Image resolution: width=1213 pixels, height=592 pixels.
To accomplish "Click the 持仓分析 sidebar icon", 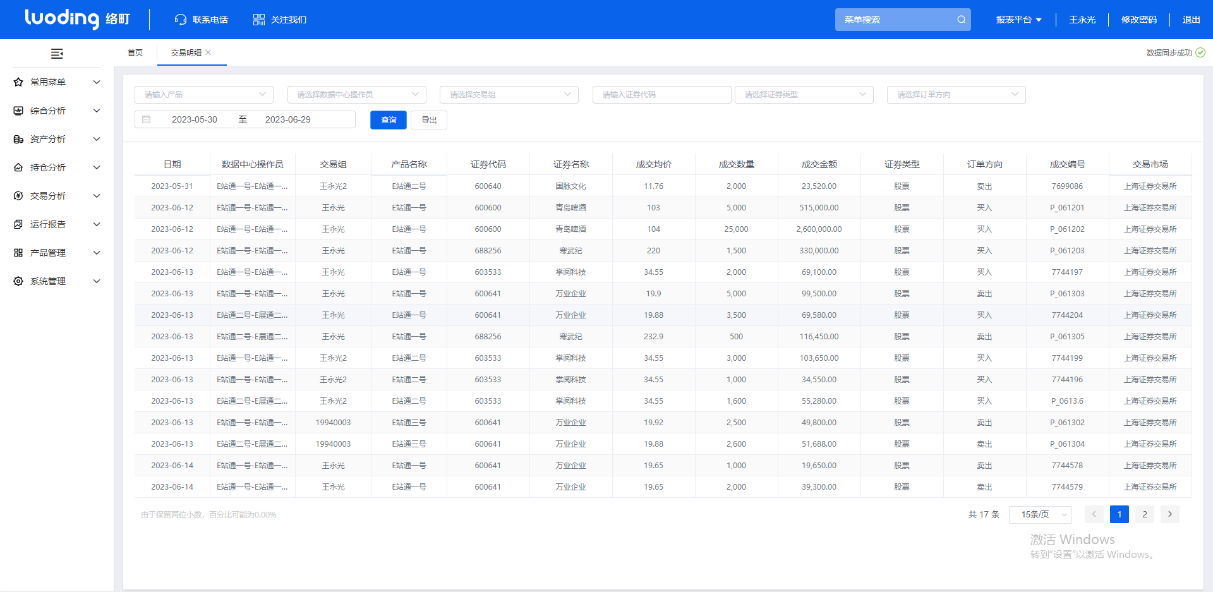I will coord(18,167).
